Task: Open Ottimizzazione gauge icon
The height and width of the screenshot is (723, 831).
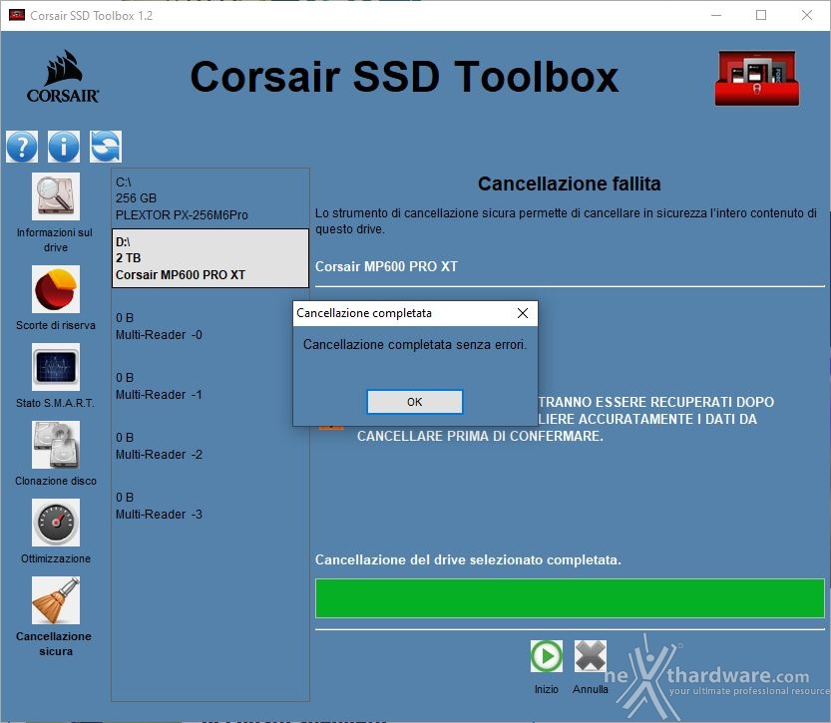Action: 56,523
